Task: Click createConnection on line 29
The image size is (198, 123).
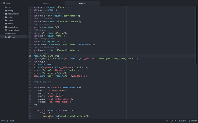Action: pos(69,87)
